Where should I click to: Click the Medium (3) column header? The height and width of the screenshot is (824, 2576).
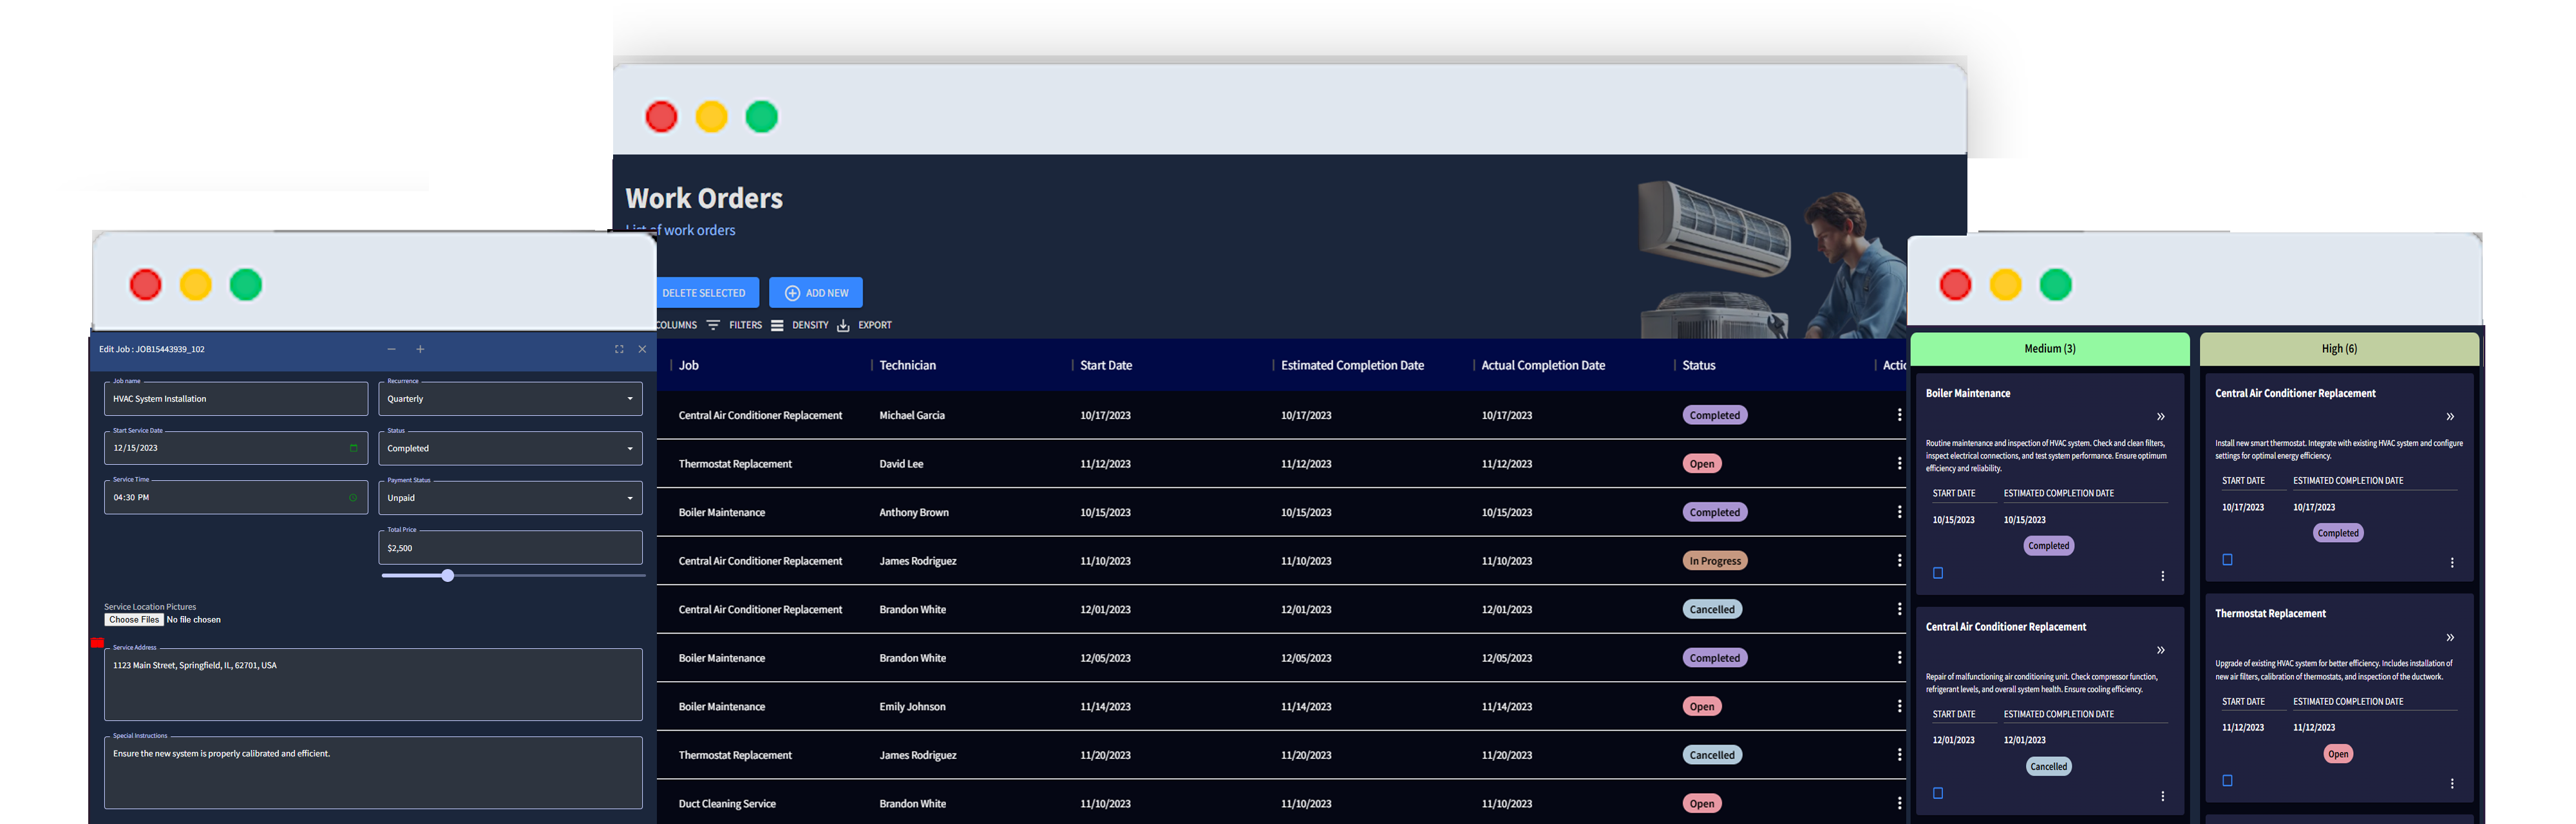tap(2049, 349)
